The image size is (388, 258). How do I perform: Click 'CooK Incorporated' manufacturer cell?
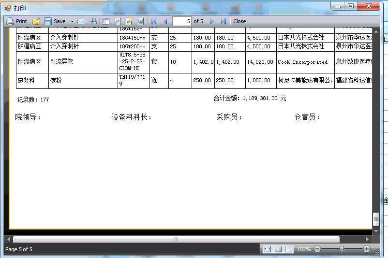point(305,62)
